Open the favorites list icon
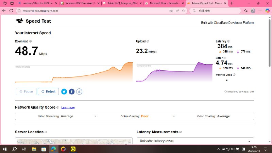This screenshot has width=272, height=153. tap(245, 11)
